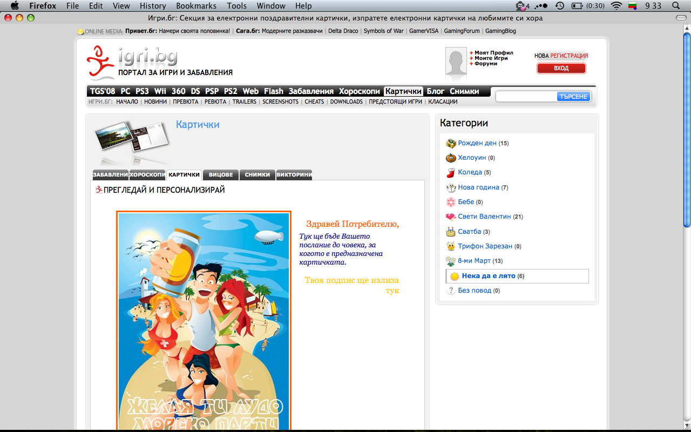Viewport: 691px width, 432px height.
Task: Switch to the ВИКТОРИНИ tab
Action: (x=294, y=175)
